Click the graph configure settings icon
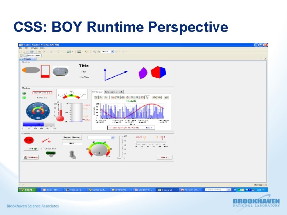287x215 pixels. click(96, 97)
